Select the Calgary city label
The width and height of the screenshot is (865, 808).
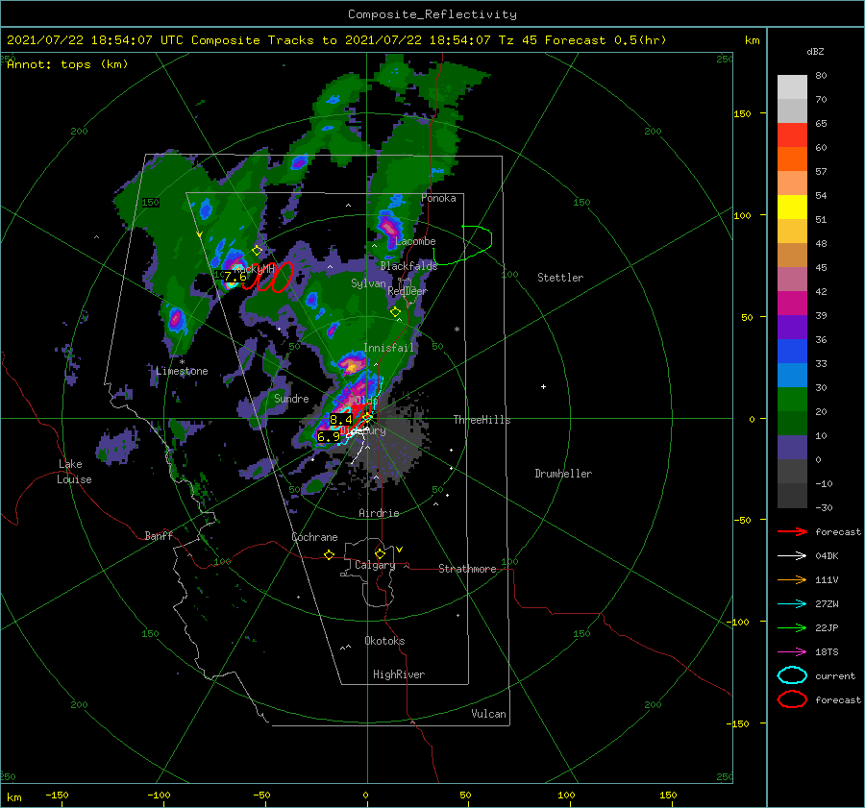click(x=375, y=565)
